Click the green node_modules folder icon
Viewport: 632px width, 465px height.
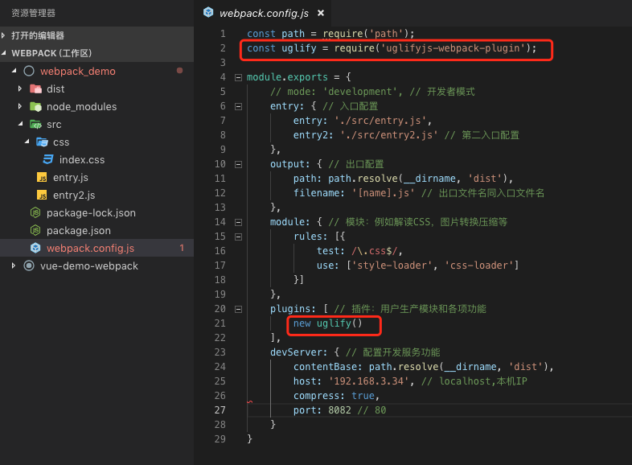coord(36,106)
